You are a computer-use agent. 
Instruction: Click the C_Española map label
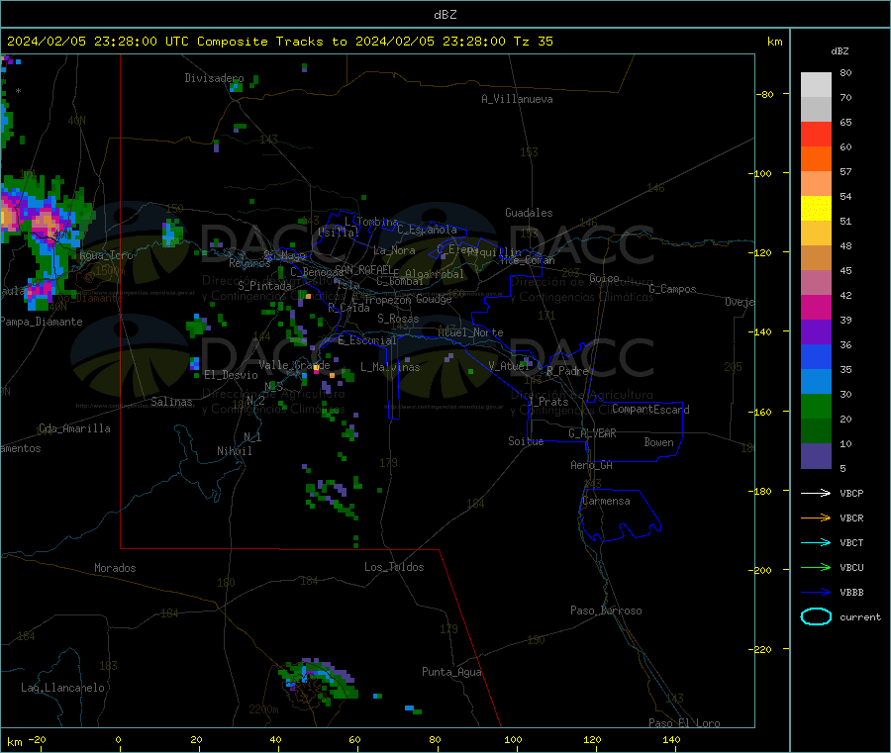click(x=427, y=230)
